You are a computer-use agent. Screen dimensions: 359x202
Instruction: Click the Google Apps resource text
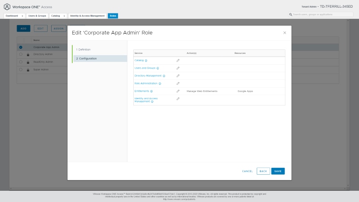point(245,91)
